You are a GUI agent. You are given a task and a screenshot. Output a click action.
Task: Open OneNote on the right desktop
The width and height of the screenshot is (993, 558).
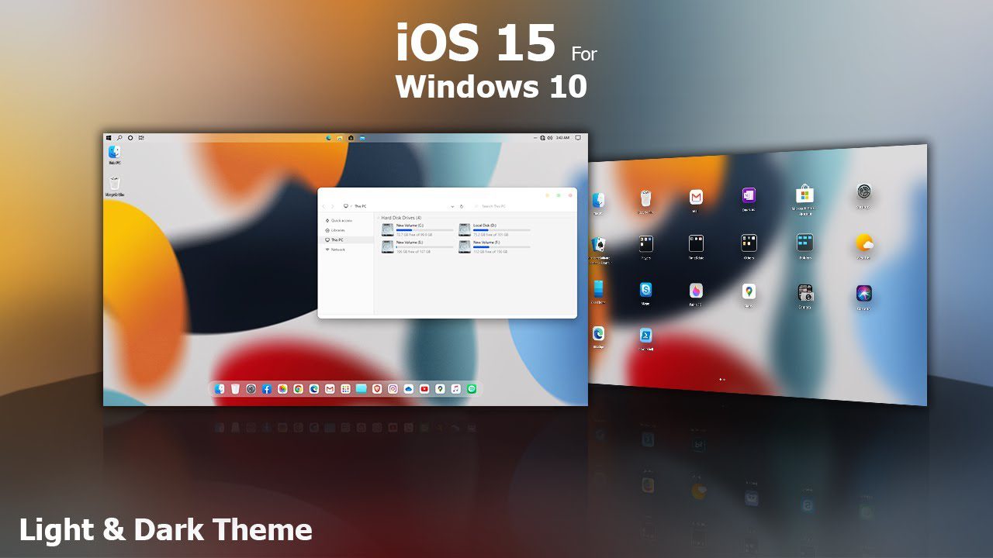749,195
